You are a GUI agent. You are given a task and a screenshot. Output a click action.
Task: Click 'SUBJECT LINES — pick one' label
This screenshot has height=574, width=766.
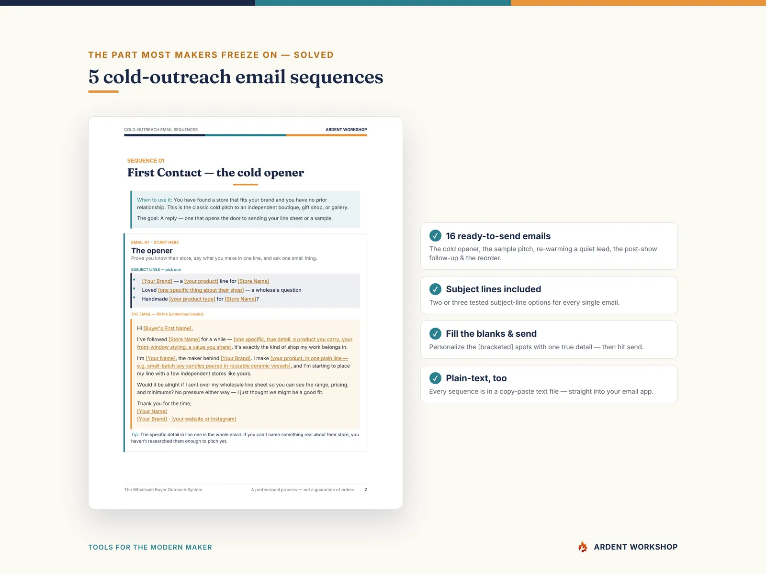(x=156, y=270)
